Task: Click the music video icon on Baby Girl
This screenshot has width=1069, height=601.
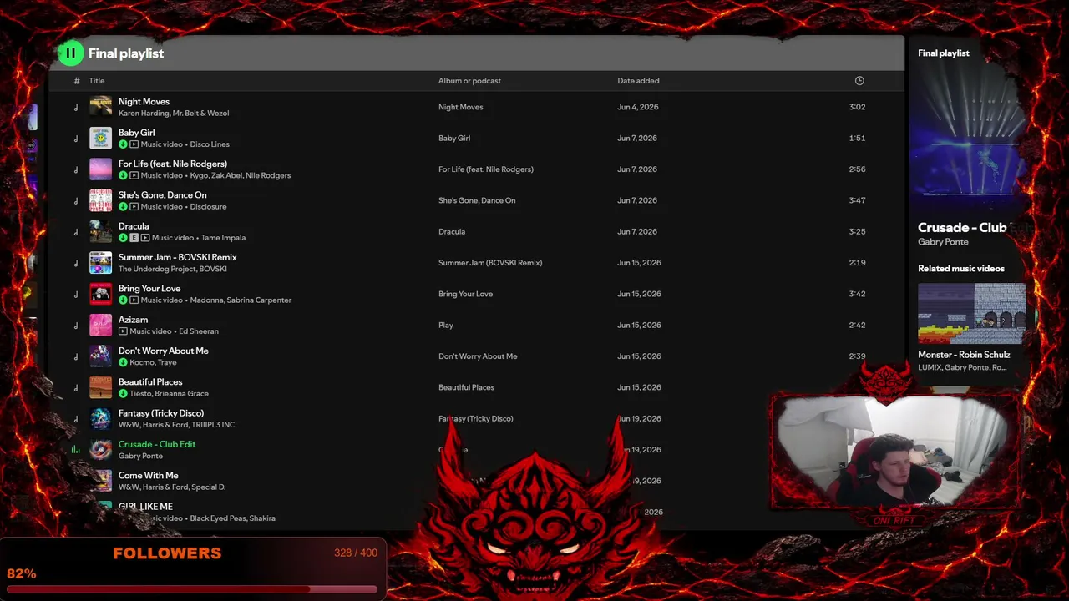Action: pos(134,144)
